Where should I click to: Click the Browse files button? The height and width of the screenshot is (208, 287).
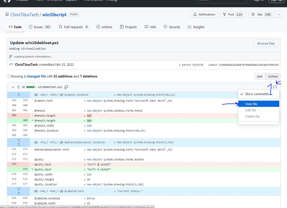tap(266, 43)
